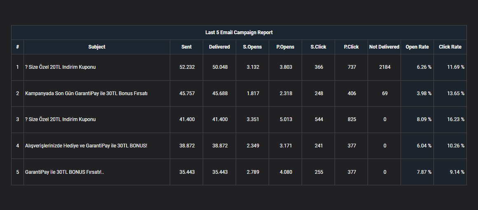Viewport: 478px width, 210px height.
Task: Click the Delivered column header
Action: (x=220, y=47)
